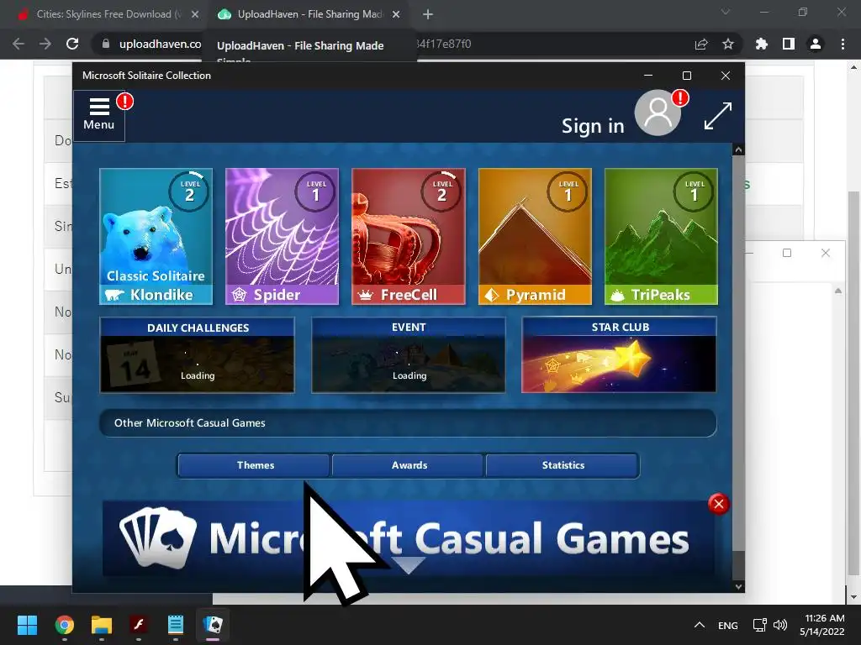Click the Pyramid level 1 badge

[x=568, y=191]
